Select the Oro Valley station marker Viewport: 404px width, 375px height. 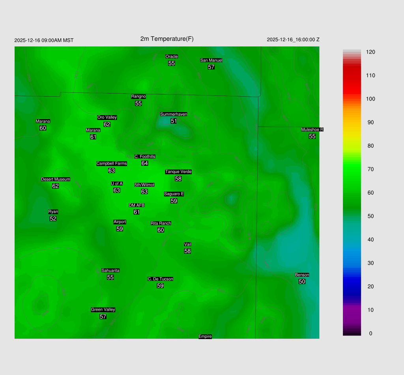(x=107, y=118)
